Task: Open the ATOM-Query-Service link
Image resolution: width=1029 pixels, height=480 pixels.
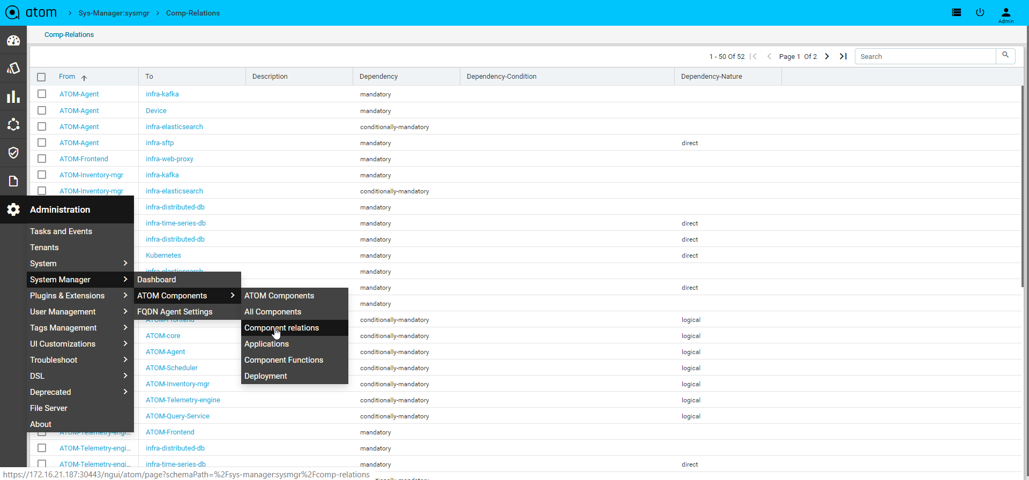Action: click(177, 416)
